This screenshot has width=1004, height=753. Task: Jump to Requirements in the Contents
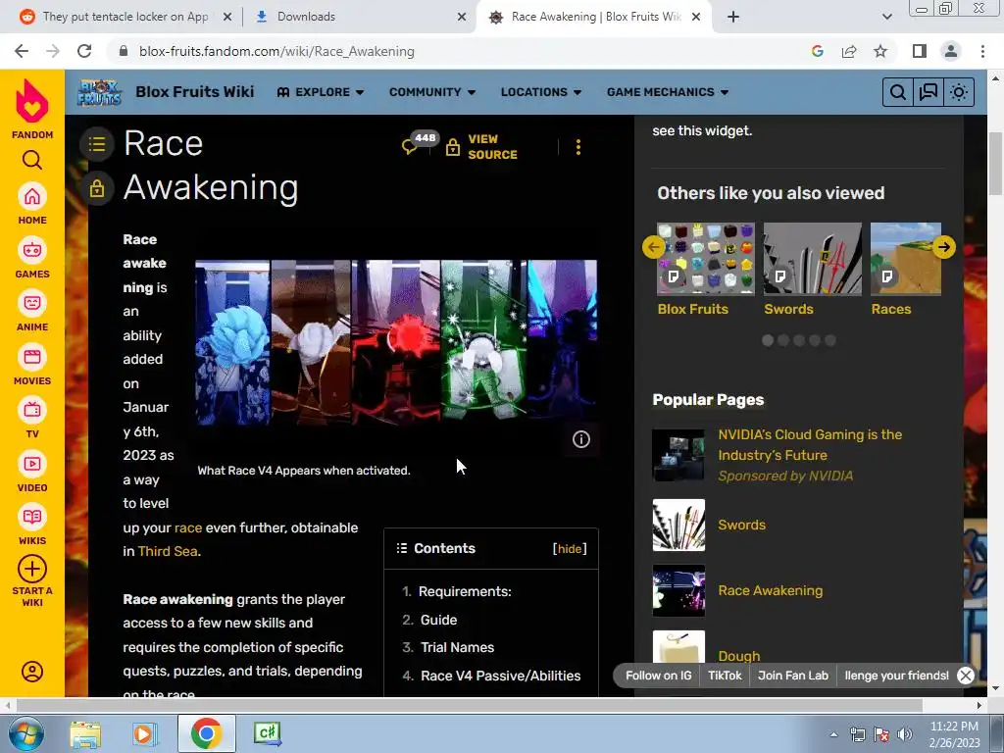coord(465,591)
